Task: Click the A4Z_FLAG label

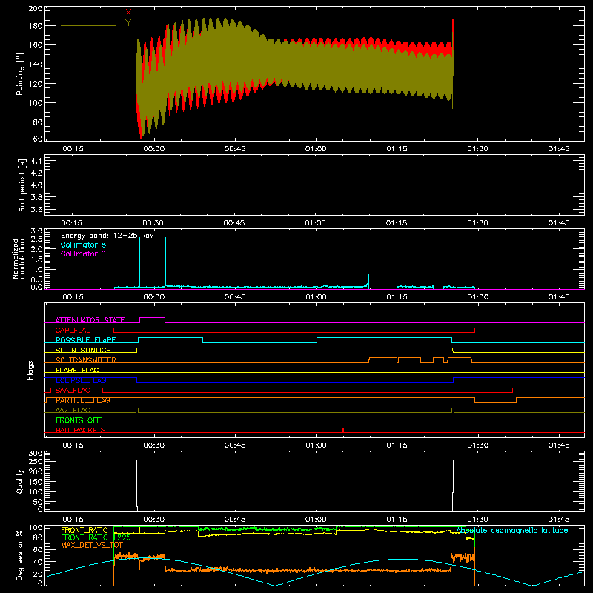Action: tap(73, 410)
